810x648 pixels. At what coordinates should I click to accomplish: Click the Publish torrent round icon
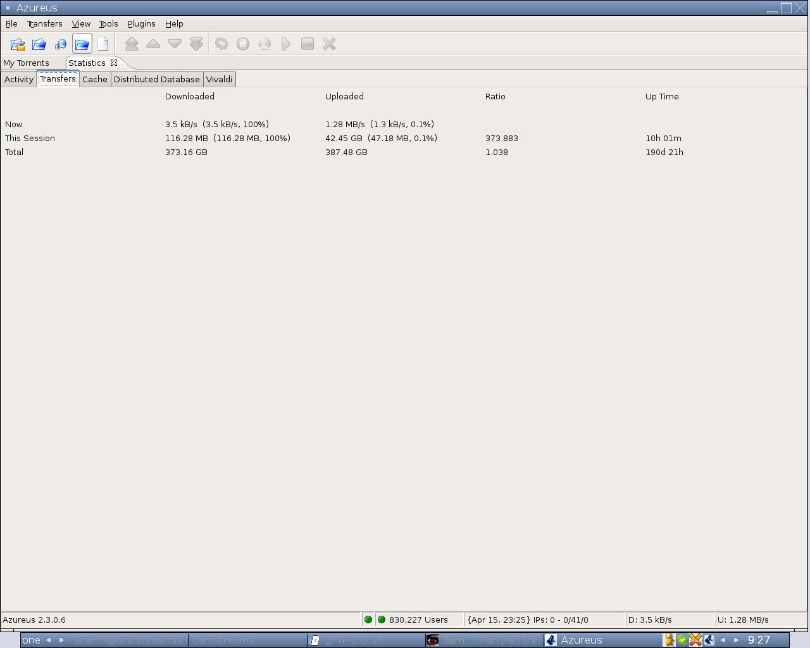coord(265,44)
